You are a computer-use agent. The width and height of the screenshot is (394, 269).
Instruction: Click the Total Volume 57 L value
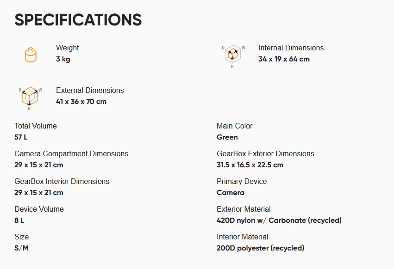tap(21, 137)
